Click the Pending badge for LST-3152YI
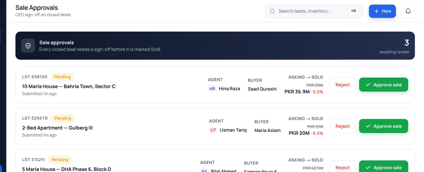The height and width of the screenshot is (172, 424). coord(60,160)
